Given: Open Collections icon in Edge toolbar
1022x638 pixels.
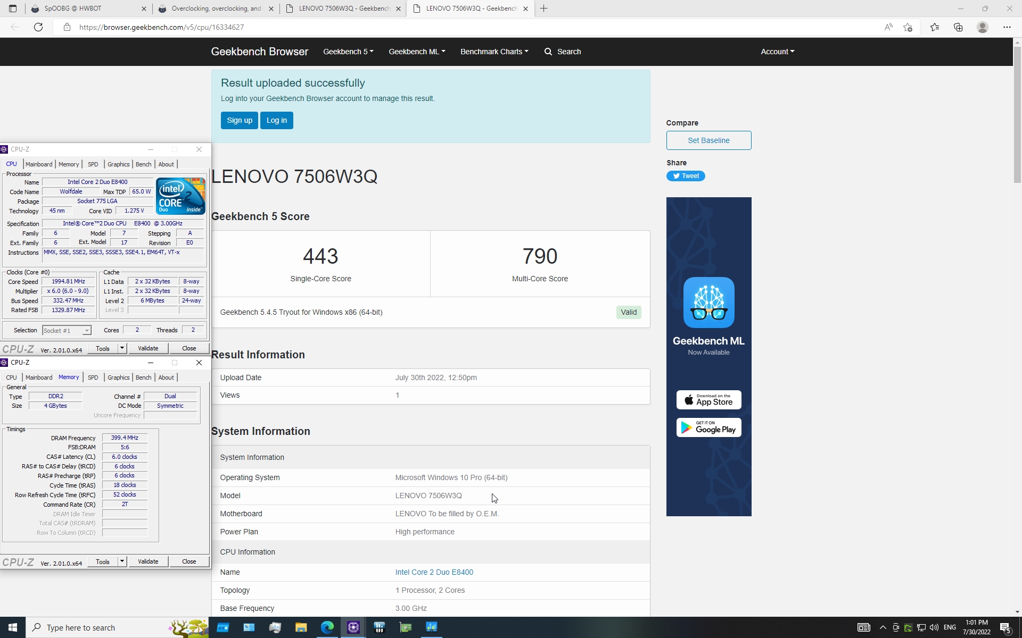Looking at the screenshot, I should (x=958, y=27).
